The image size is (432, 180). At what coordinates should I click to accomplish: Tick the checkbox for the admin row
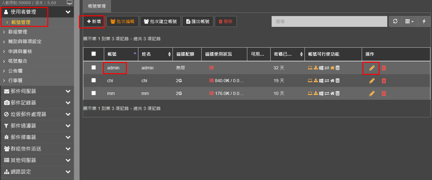(x=94, y=67)
